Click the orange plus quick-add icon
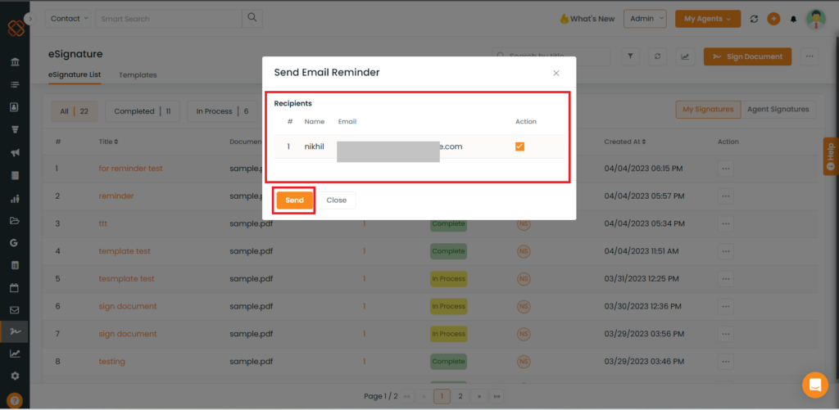The height and width of the screenshot is (410, 839). (773, 19)
